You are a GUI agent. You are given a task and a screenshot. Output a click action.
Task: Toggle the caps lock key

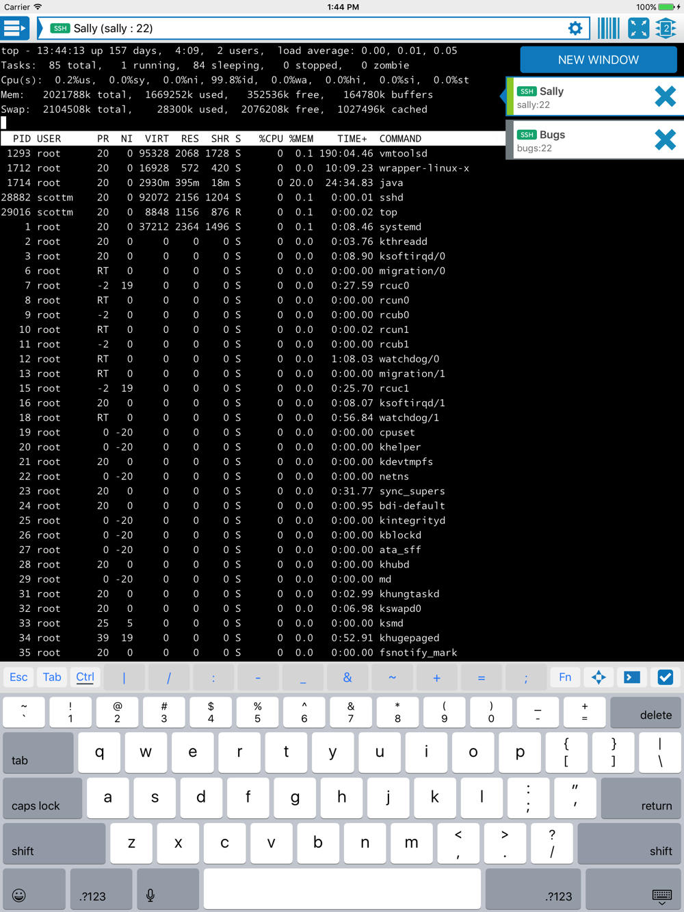(42, 798)
